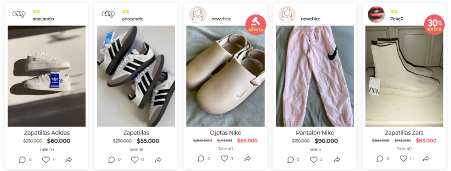Open the Zapatillas Adidas title link
451x171 pixels.
click(47, 133)
